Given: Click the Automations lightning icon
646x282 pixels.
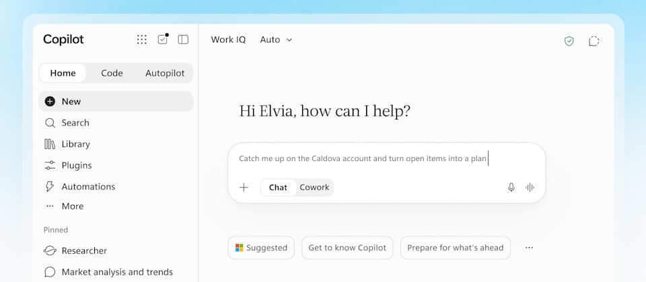Looking at the screenshot, I should (x=50, y=187).
